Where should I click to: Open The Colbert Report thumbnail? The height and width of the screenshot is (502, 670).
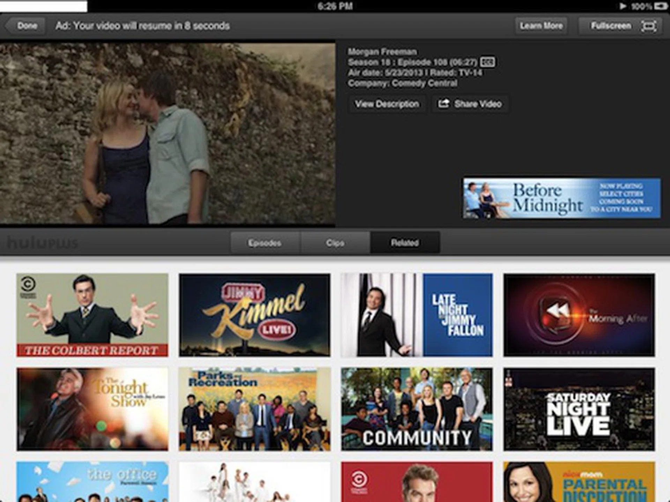(x=92, y=315)
